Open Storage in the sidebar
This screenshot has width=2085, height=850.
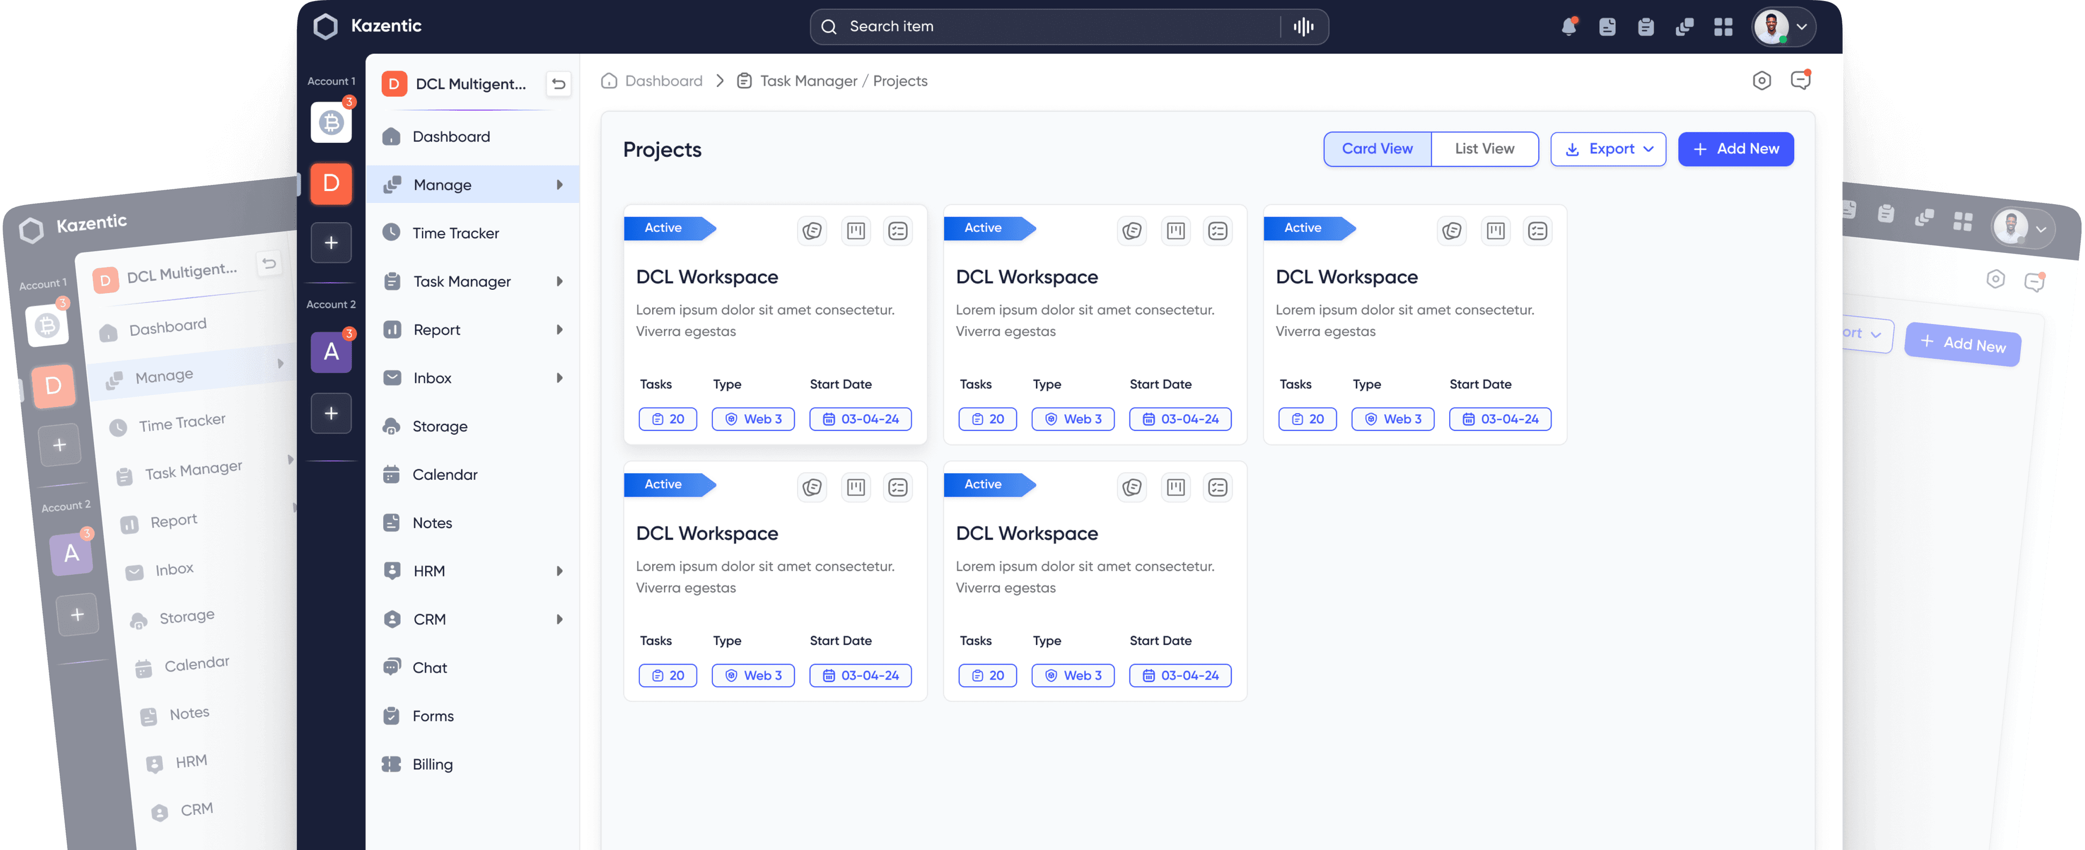pyautogui.click(x=473, y=426)
